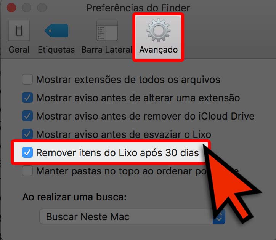This screenshot has height=240, width=276.
Task: Switch to the Geral tab label
Action: pyautogui.click(x=19, y=50)
